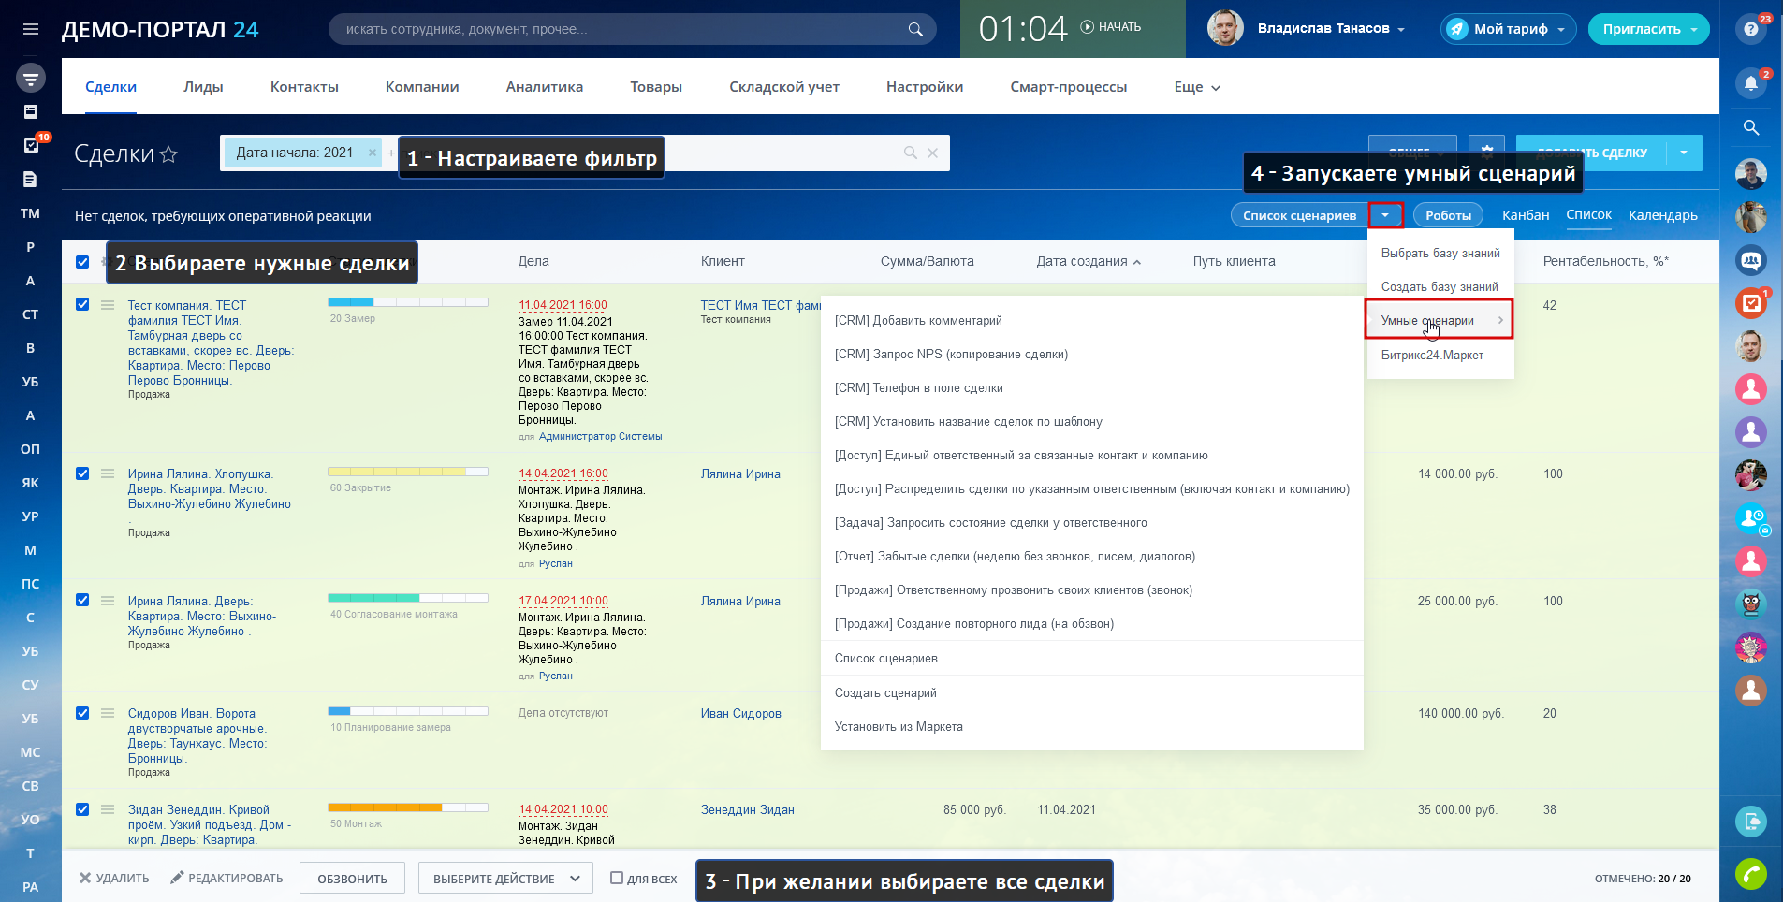
Task: Uncheck the 'Зидан Зенеддин. Кривой' deal checkbox
Action: [x=82, y=809]
